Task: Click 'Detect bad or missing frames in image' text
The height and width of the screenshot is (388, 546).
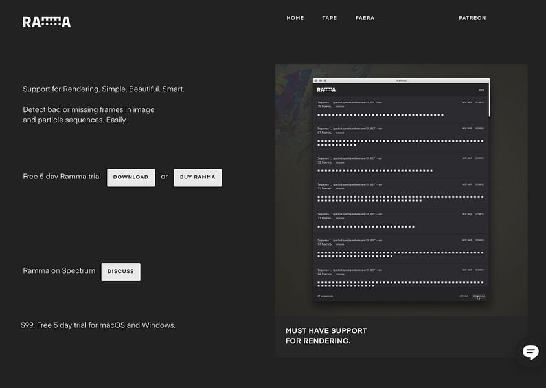Action: (89, 109)
